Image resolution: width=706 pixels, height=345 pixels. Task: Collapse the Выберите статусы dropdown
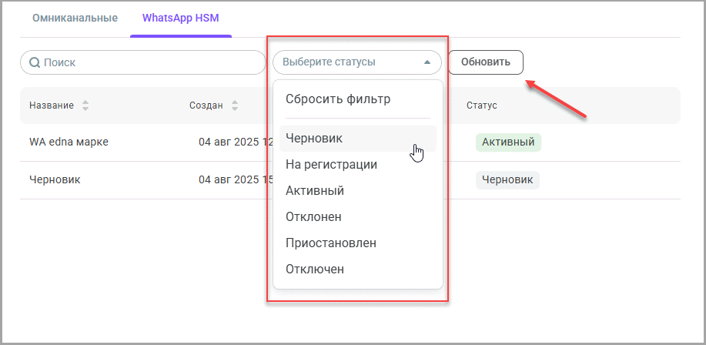(x=356, y=62)
